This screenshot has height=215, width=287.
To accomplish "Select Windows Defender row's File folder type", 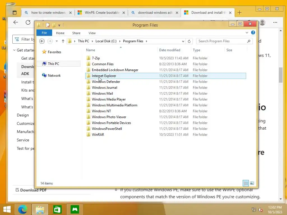I will pos(200,81).
